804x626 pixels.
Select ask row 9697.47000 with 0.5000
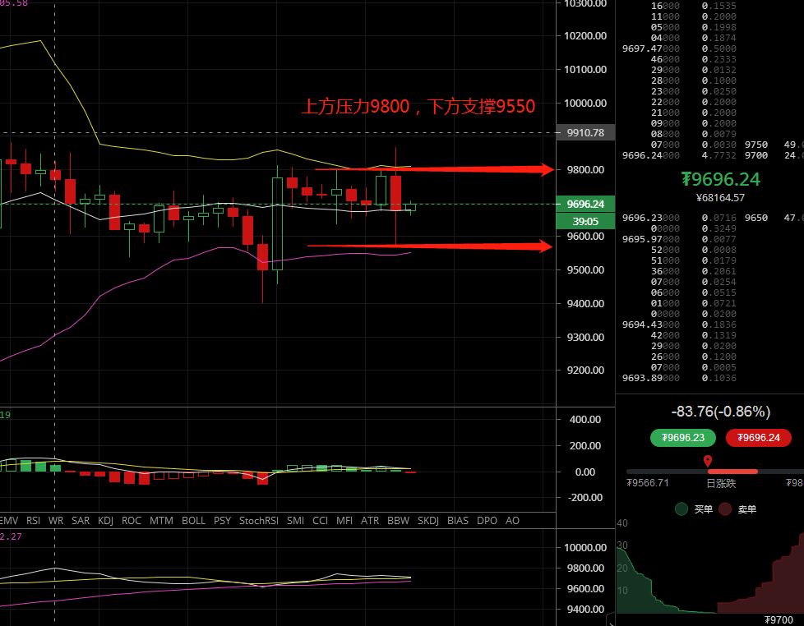click(679, 48)
